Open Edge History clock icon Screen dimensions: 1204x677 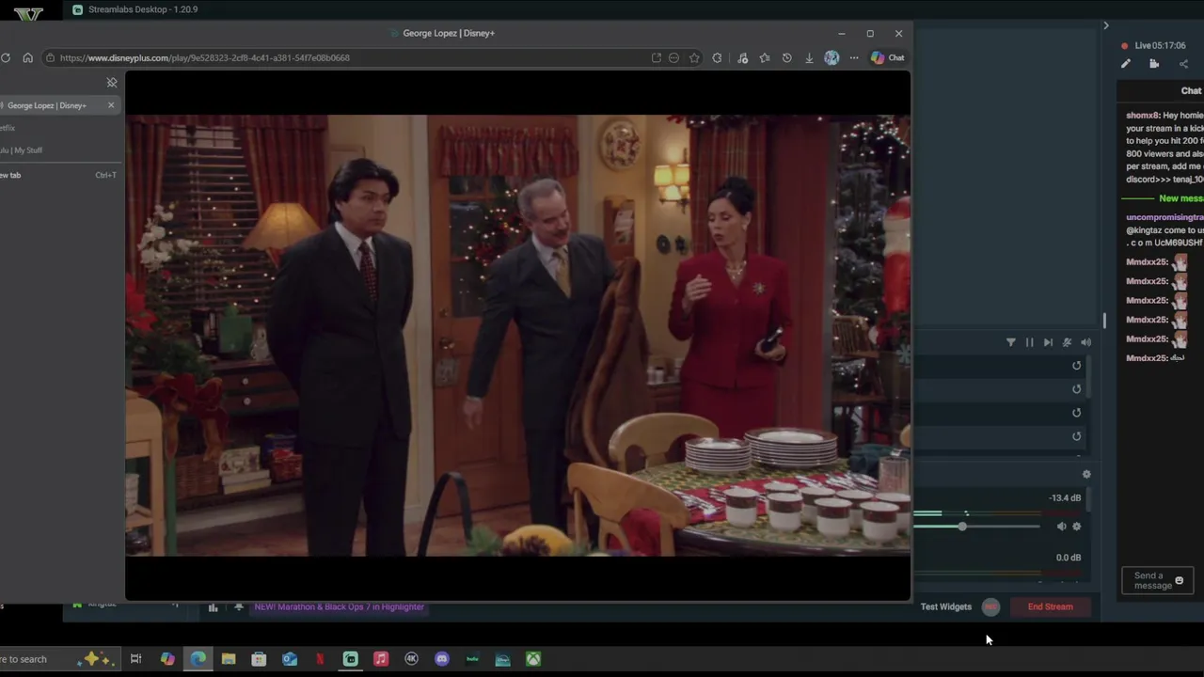[x=787, y=57]
